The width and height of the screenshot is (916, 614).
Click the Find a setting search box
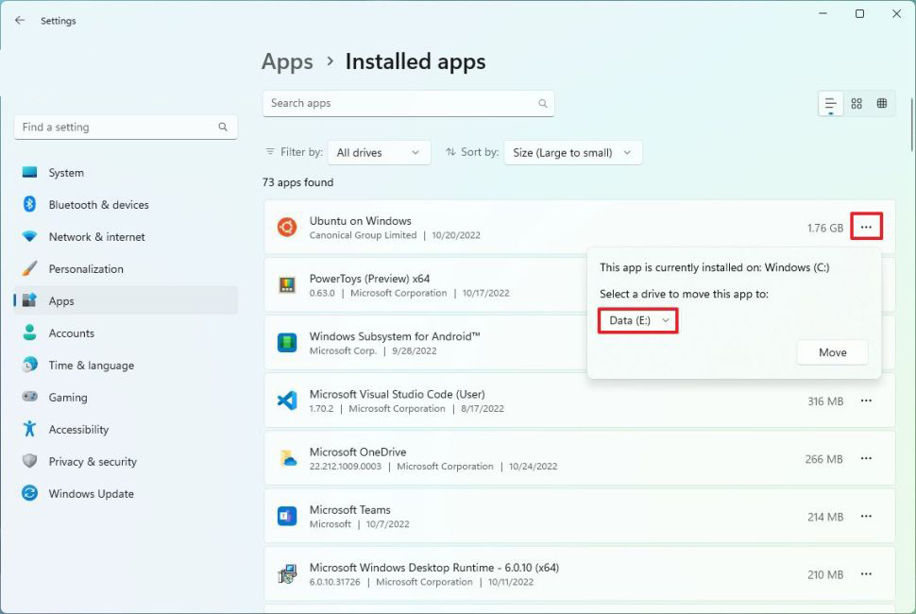[118, 128]
